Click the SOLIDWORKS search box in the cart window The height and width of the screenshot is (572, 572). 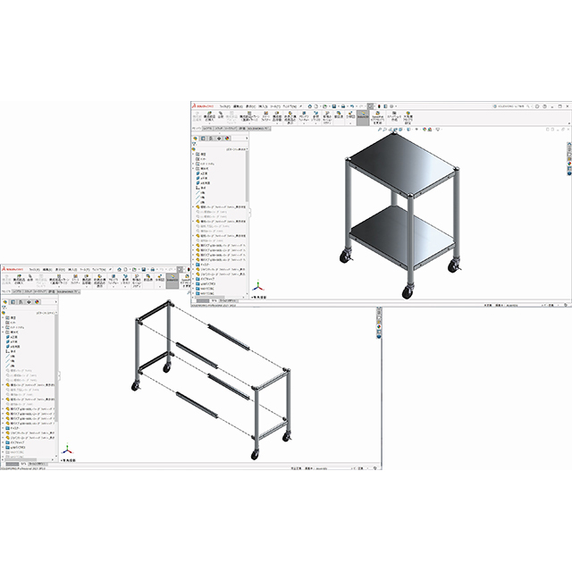[x=511, y=106]
